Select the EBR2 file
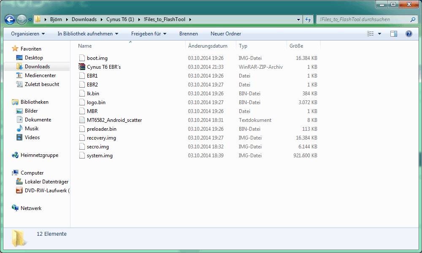 tap(92, 84)
